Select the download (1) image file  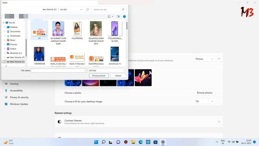[x=115, y=56]
